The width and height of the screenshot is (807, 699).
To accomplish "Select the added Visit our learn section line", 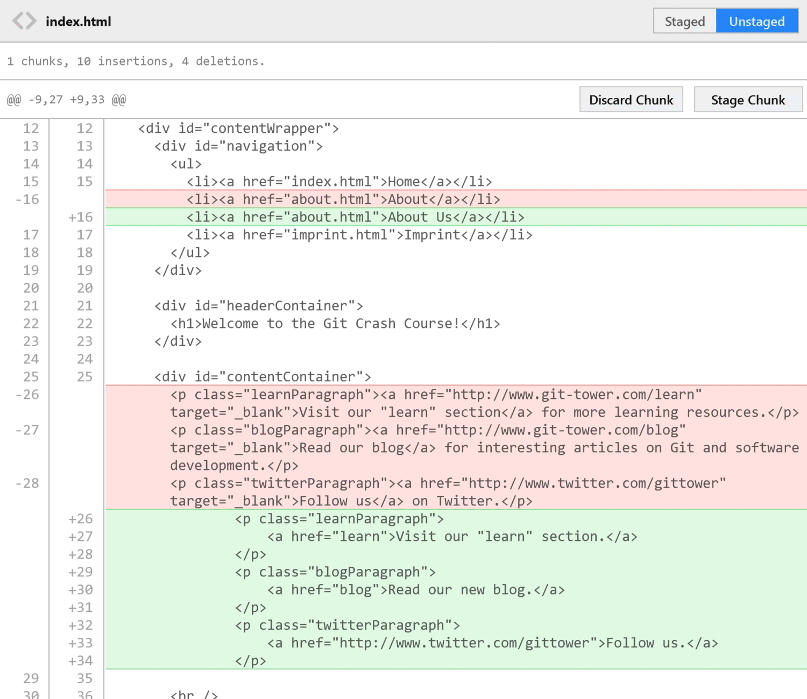I will (452, 537).
